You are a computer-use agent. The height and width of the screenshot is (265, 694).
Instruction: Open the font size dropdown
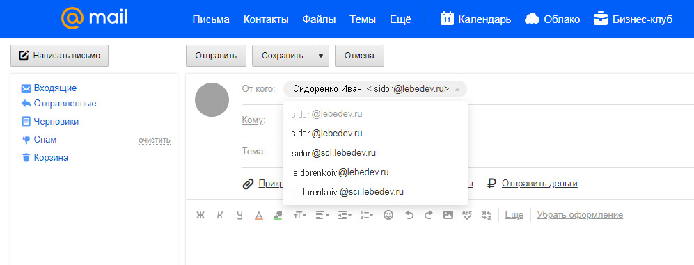[x=299, y=216]
